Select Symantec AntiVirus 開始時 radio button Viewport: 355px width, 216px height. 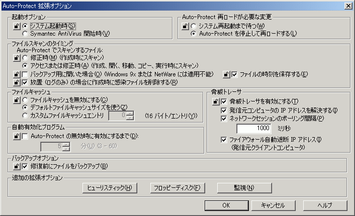click(25, 34)
